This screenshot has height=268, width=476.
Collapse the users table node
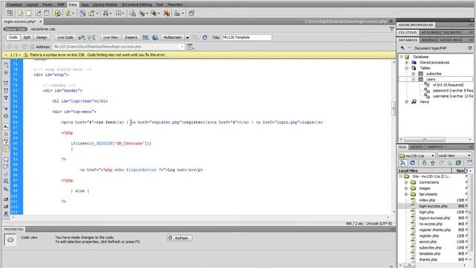(x=414, y=80)
